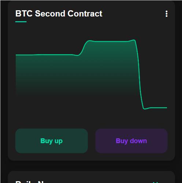Viewport: 182px width, 183px height.
Task: Click the top dot of the kebab icon
Action: tap(167, 11)
